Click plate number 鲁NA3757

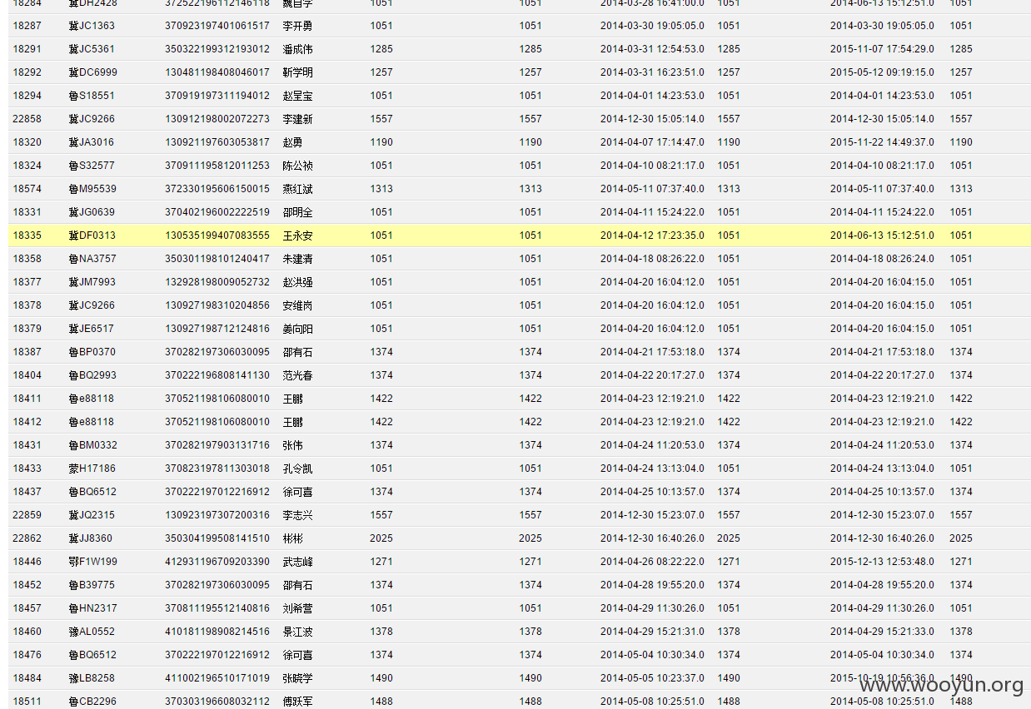pyautogui.click(x=92, y=259)
